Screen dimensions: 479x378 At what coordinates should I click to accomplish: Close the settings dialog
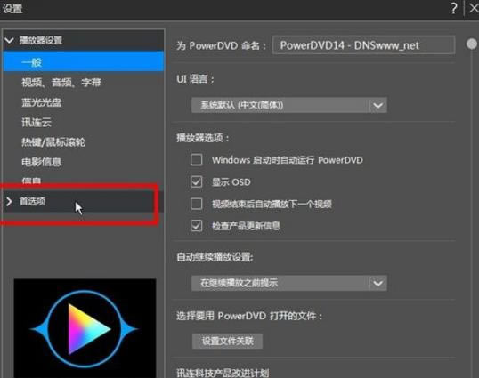click(474, 8)
